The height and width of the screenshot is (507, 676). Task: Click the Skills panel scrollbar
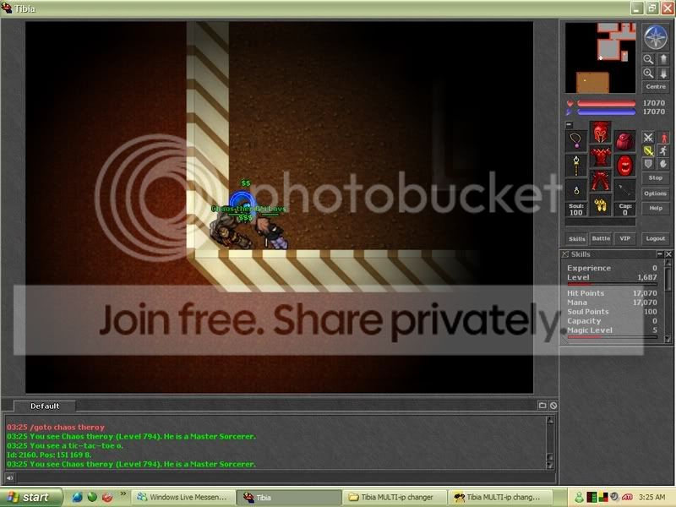(x=668, y=300)
